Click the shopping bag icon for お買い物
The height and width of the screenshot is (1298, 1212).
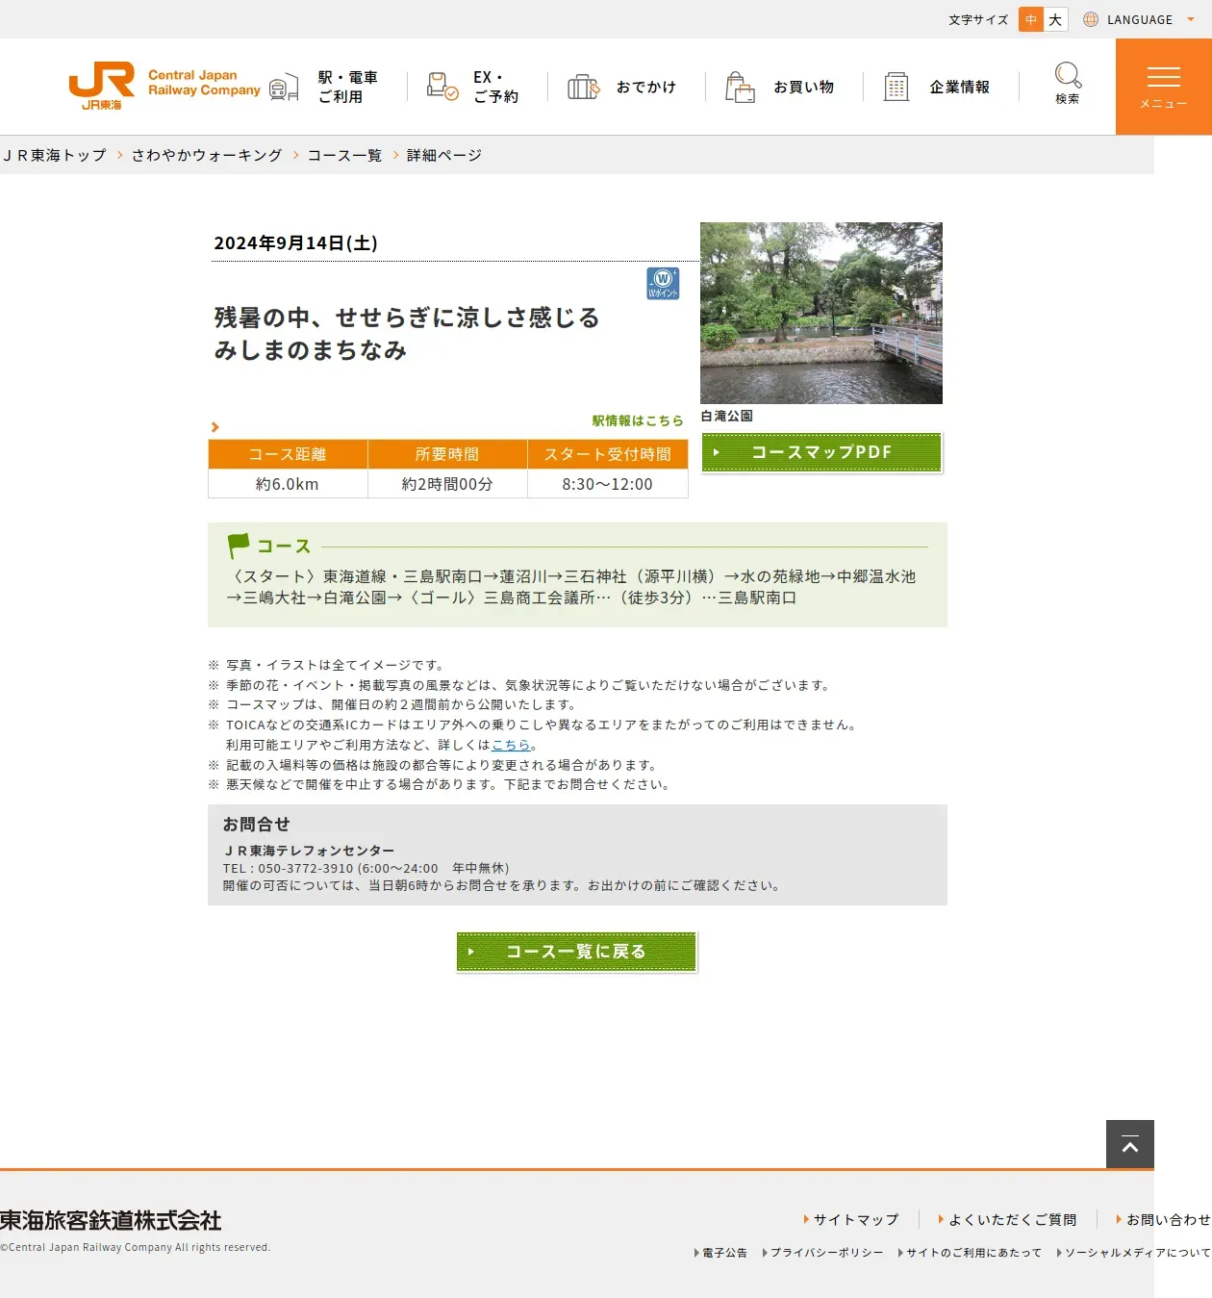point(740,87)
